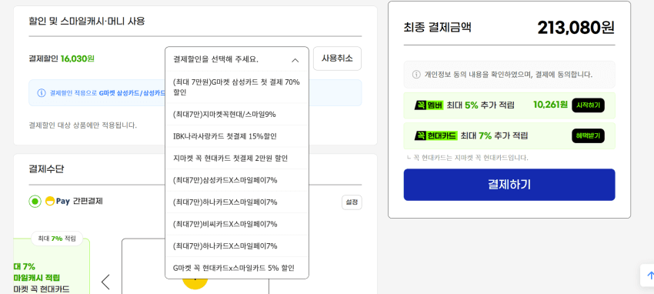Click the info icon beside 결제할인 적용 notice
The width and height of the screenshot is (654, 294).
[42, 93]
